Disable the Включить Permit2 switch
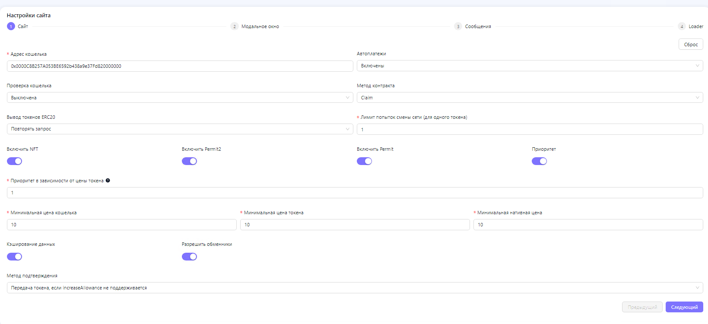The width and height of the screenshot is (708, 324). 189,161
